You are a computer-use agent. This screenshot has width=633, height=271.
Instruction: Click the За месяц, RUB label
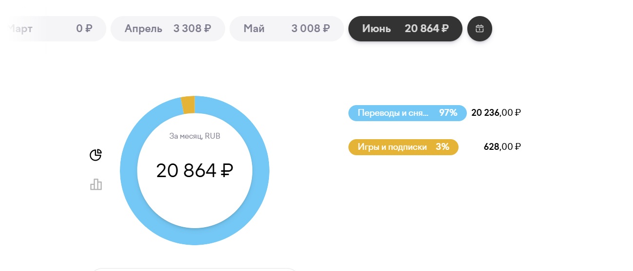[x=194, y=137]
